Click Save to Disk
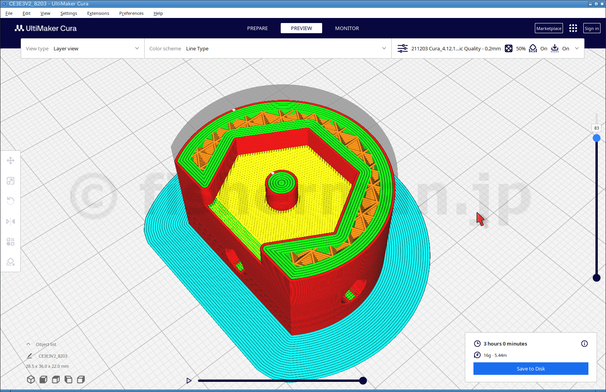This screenshot has height=392, width=606. [x=531, y=369]
